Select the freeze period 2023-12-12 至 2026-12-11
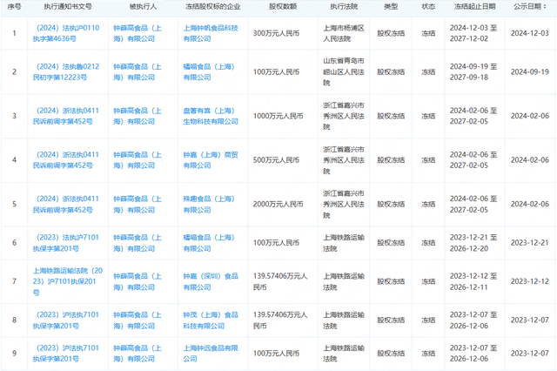 [473, 281]
